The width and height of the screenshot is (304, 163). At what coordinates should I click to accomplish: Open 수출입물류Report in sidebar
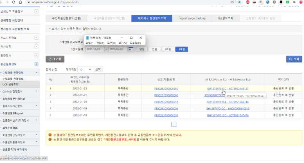13,113
